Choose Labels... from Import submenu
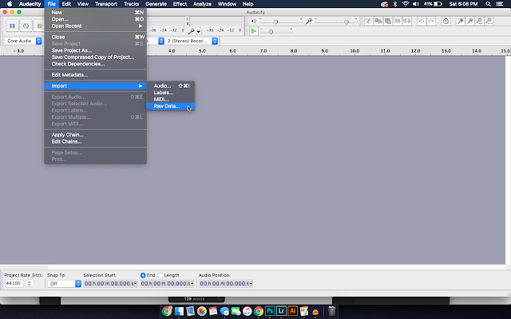 (170, 93)
